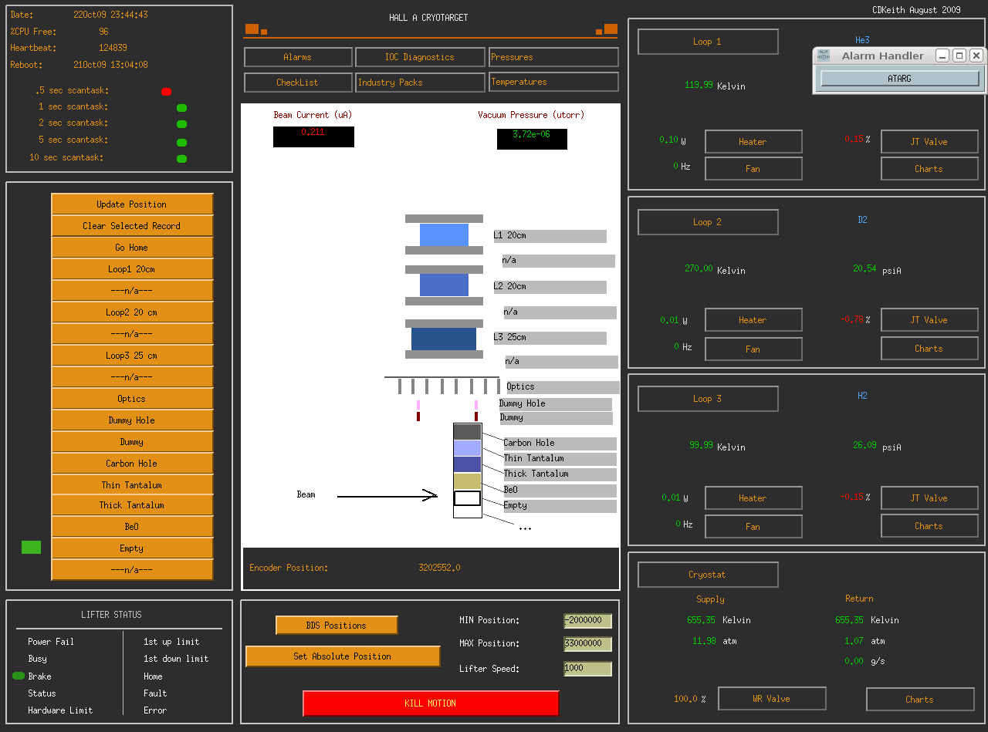This screenshot has width=988, height=732.
Task: Hit the red KILL MOTION button
Action: pyautogui.click(x=431, y=703)
